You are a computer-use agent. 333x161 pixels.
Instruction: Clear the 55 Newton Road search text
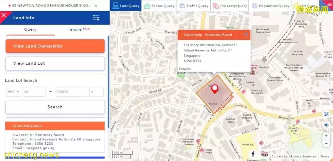[x=96, y=6]
